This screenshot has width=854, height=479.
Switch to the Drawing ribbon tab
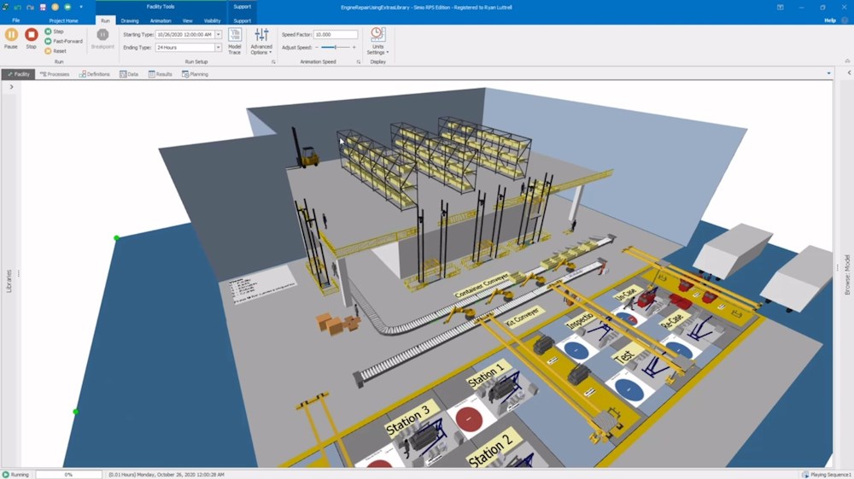[x=130, y=20]
